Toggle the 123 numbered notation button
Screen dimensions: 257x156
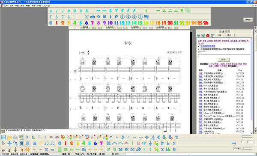pyautogui.click(x=84, y=150)
